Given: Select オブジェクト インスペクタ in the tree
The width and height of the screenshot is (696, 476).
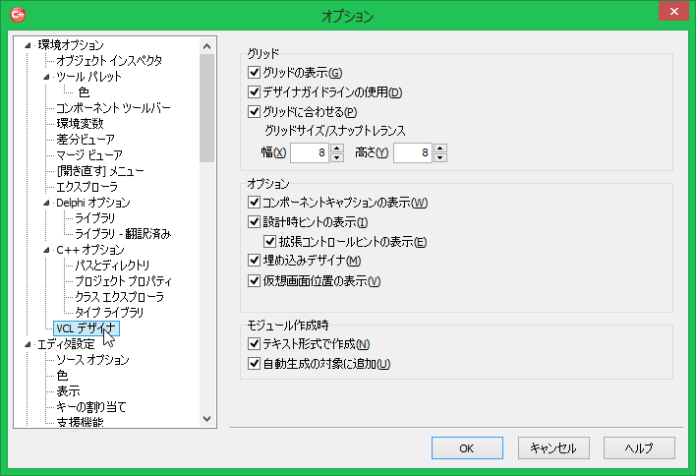Looking at the screenshot, I should click(x=108, y=61).
